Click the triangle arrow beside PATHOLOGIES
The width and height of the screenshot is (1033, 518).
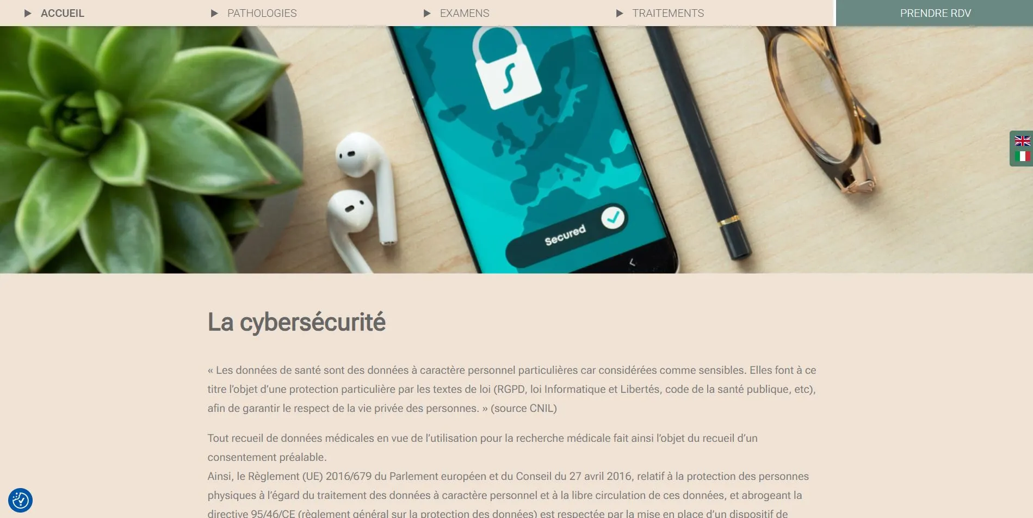pos(214,13)
